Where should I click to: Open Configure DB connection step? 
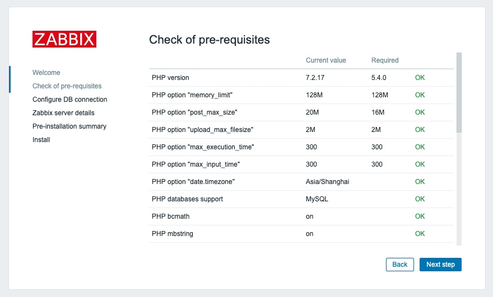point(69,100)
